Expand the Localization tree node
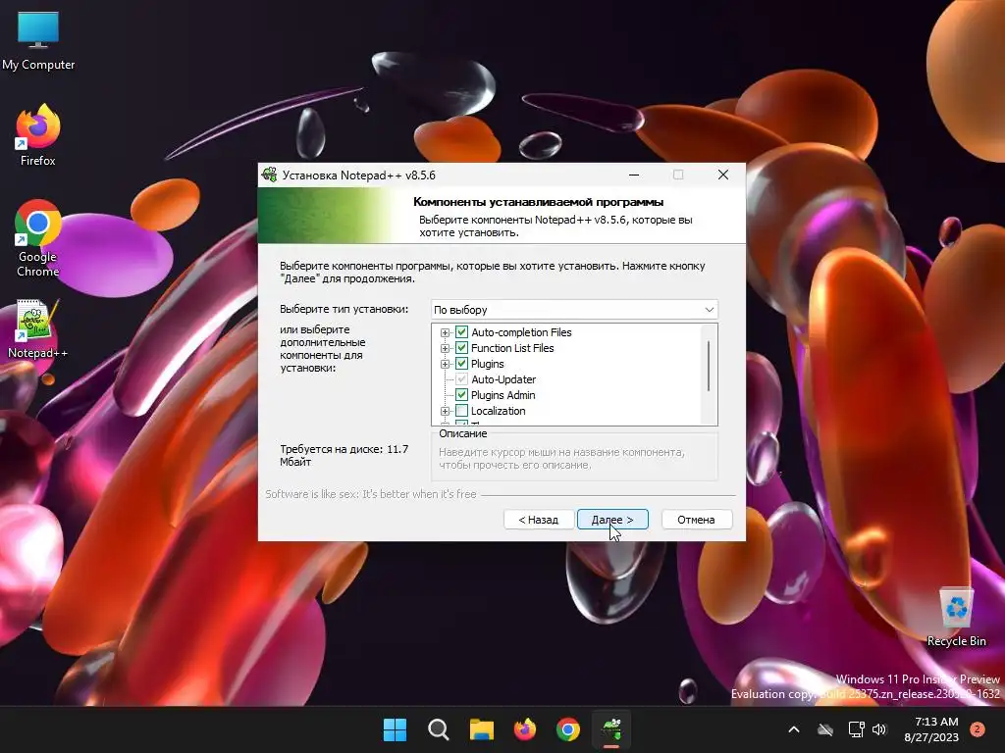 pos(445,411)
